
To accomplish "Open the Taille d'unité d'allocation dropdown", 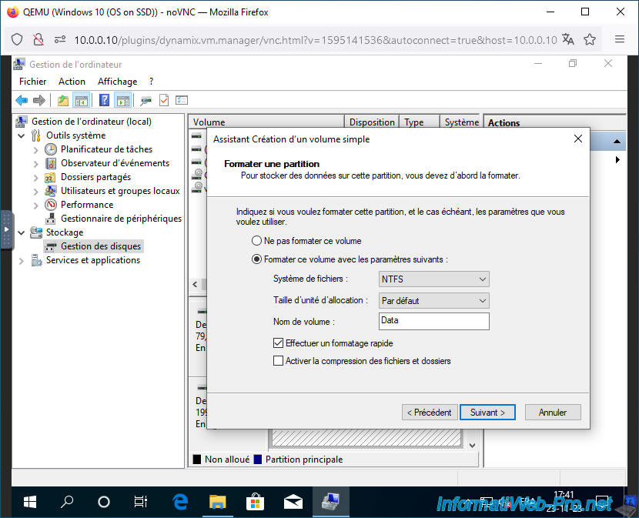I will pyautogui.click(x=433, y=301).
